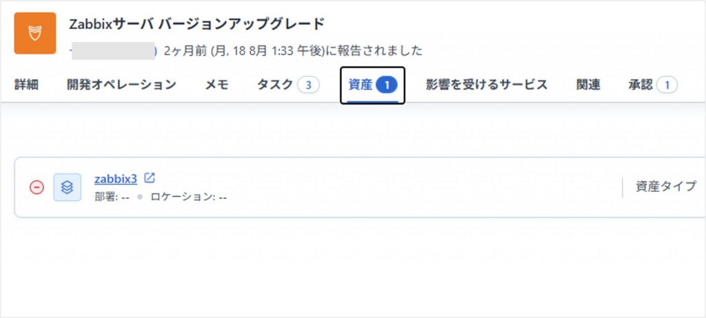Viewport: 706px width, 318px height.
Task: Switch to the 関連 tab
Action: click(588, 85)
